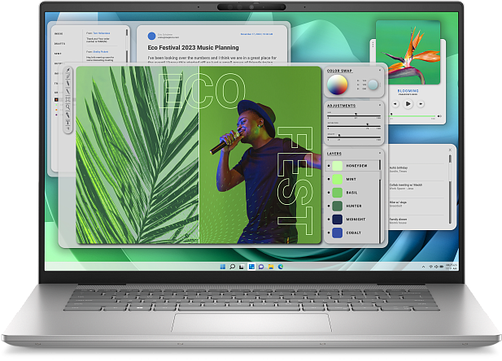Open the dots menu beside the color preview

(380, 85)
